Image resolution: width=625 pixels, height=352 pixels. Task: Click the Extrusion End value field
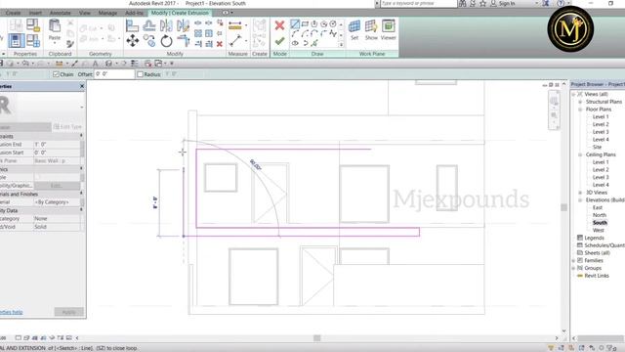click(57, 145)
